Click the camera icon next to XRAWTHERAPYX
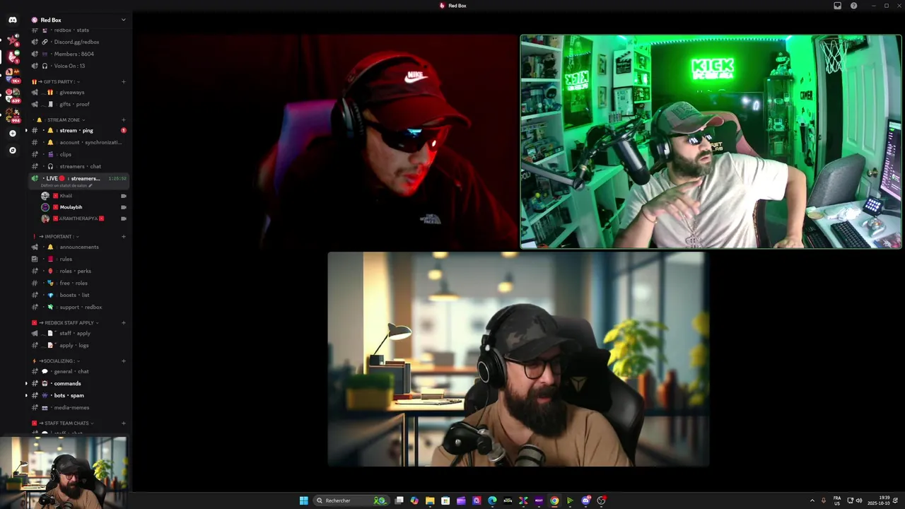This screenshot has height=509, width=905. click(x=124, y=218)
